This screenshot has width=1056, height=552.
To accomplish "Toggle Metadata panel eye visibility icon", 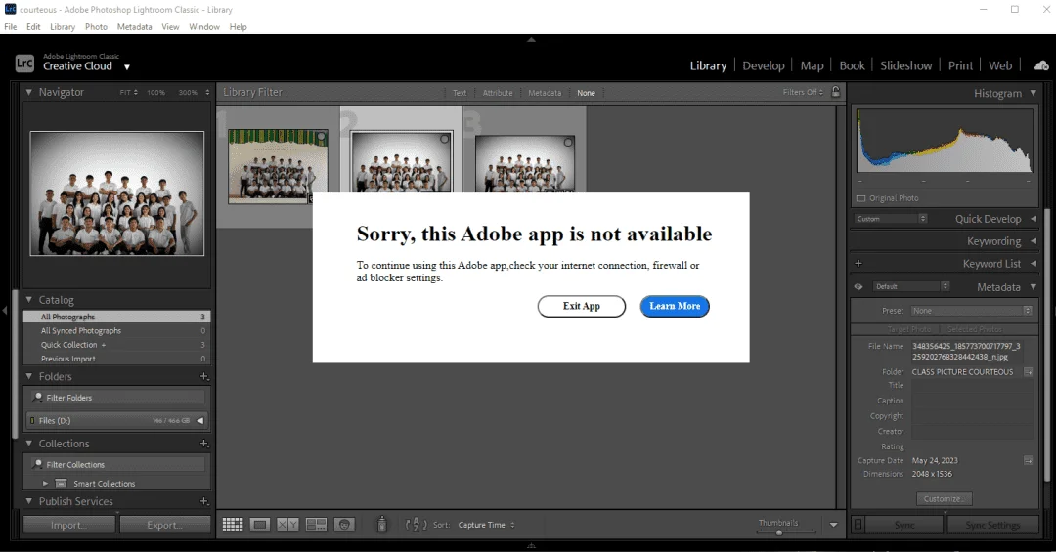I will pos(858,287).
